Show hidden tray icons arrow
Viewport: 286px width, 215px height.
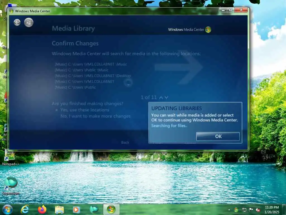pos(229,210)
